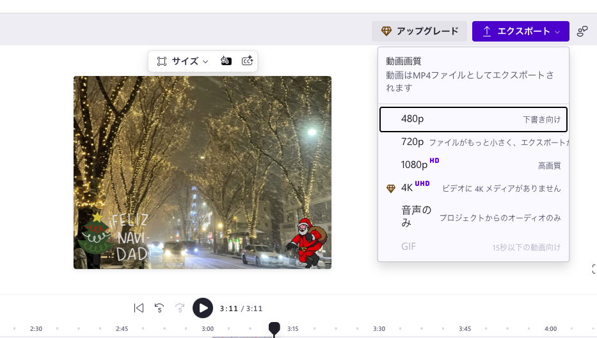597x338 pixels.
Task: Click the diamond icon beside 4K option
Action: coord(391,188)
